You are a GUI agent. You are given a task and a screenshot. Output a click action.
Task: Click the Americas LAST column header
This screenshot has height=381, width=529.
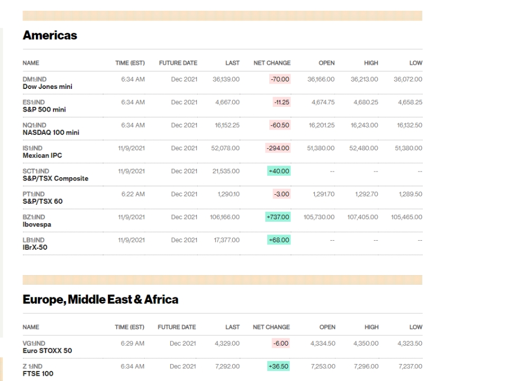tap(232, 63)
